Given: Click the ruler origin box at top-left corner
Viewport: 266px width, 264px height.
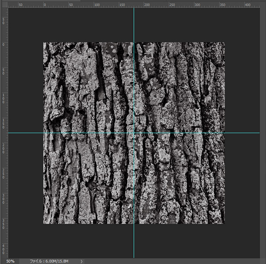Looking at the screenshot, I should point(4,4).
